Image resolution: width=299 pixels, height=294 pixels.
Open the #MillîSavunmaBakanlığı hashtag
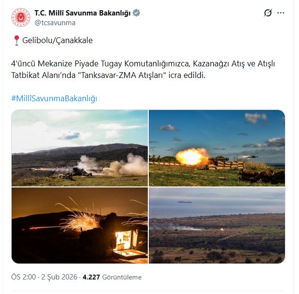54,98
